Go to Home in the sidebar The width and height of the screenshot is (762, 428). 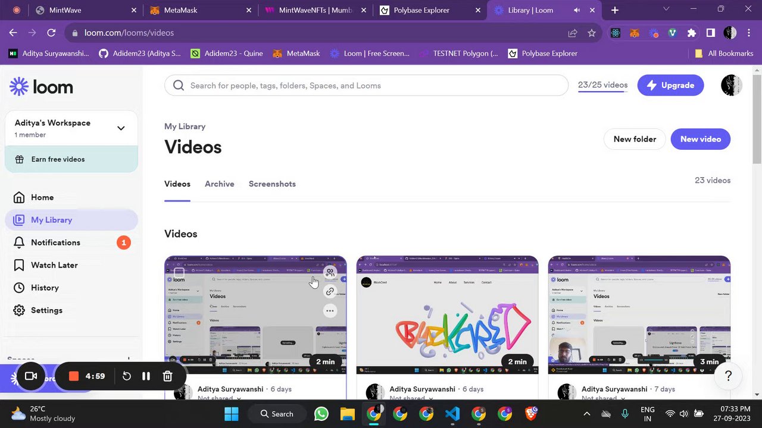71,197
